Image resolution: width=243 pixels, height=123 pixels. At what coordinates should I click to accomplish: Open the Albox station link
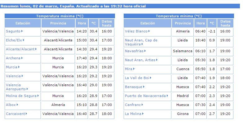pyautogui.click(x=11, y=105)
